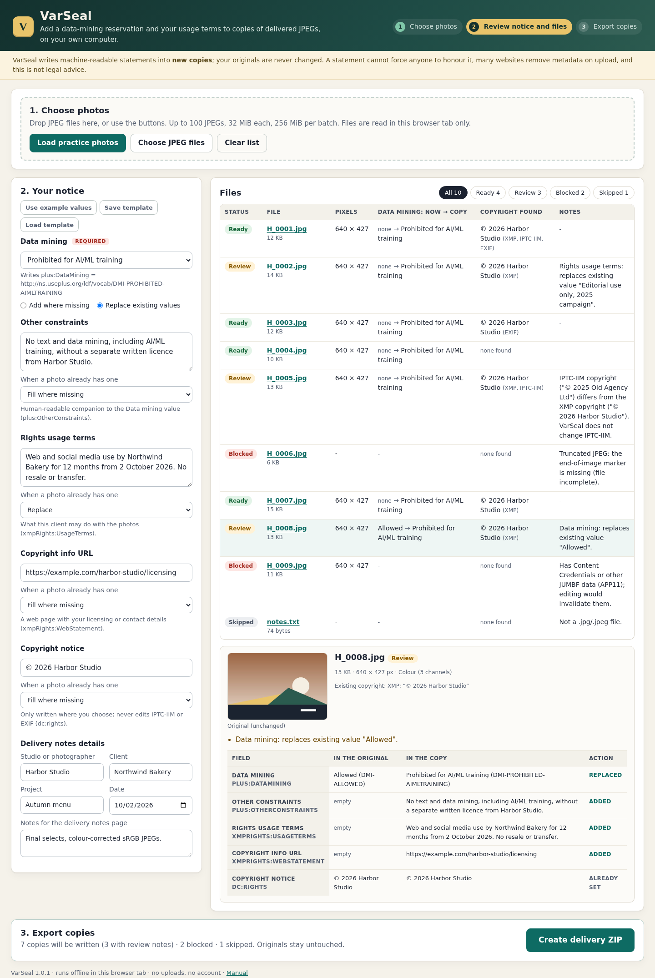Click the 'Save template' button
655x978 pixels.
[x=129, y=207]
